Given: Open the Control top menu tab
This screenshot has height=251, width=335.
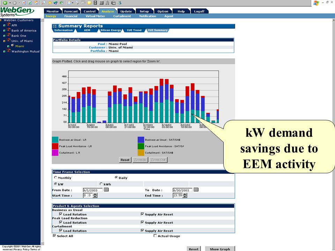Looking at the screenshot, I should 90,11.
